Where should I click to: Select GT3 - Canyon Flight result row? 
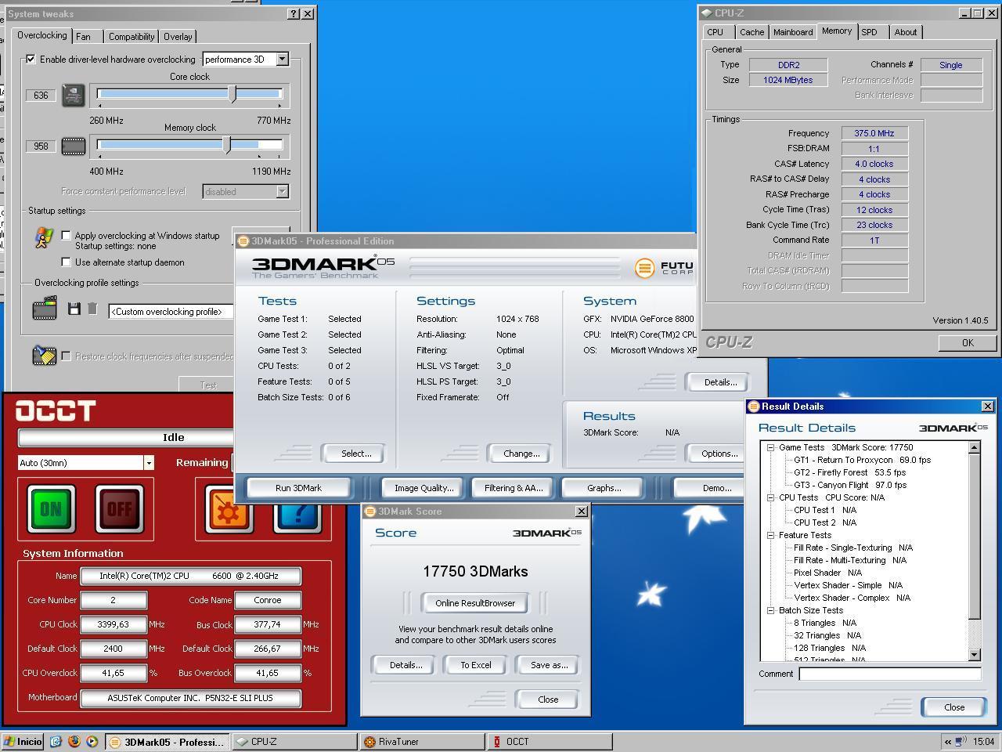click(850, 485)
